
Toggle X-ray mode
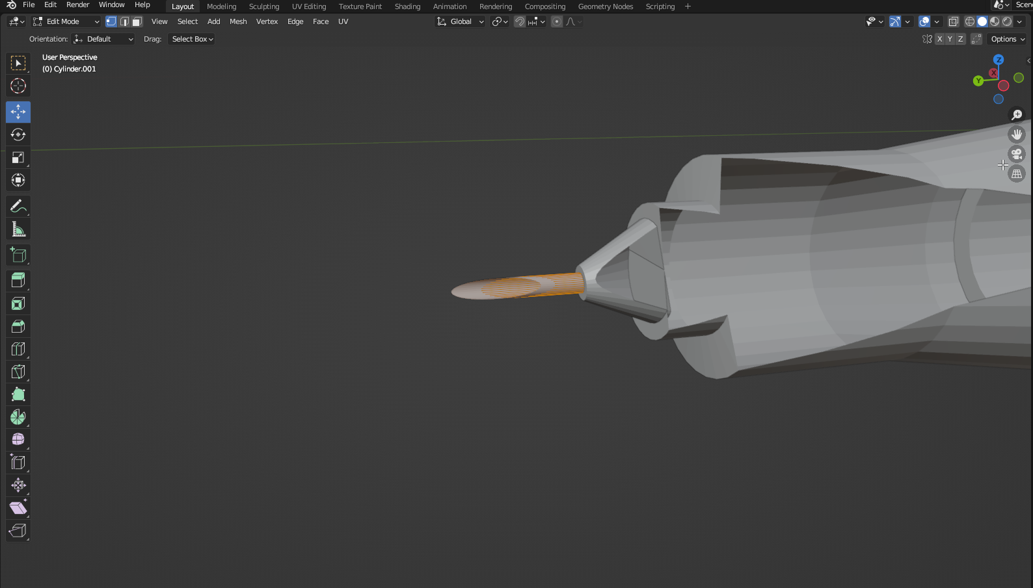tap(954, 21)
